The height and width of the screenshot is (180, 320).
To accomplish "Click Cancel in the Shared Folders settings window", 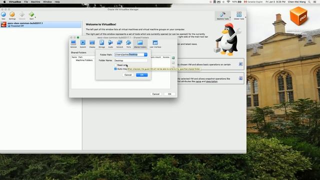I will point(156,94).
